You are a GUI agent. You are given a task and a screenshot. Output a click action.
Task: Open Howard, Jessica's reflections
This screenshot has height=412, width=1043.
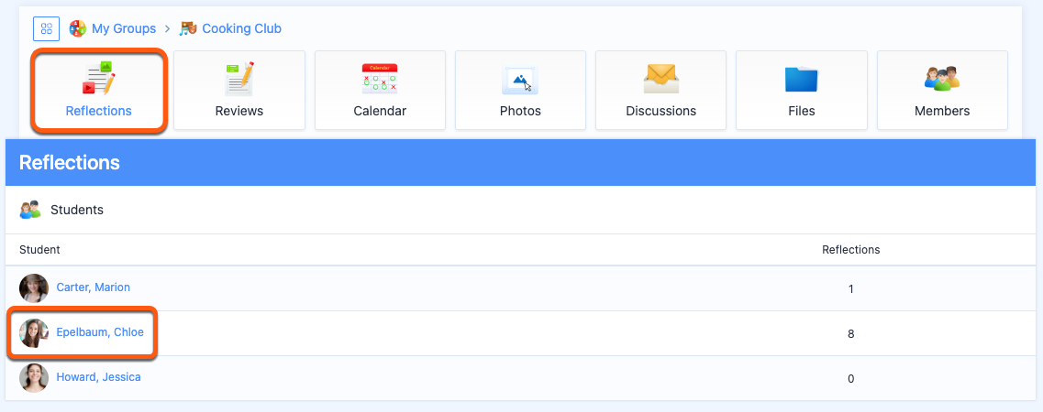pos(98,377)
